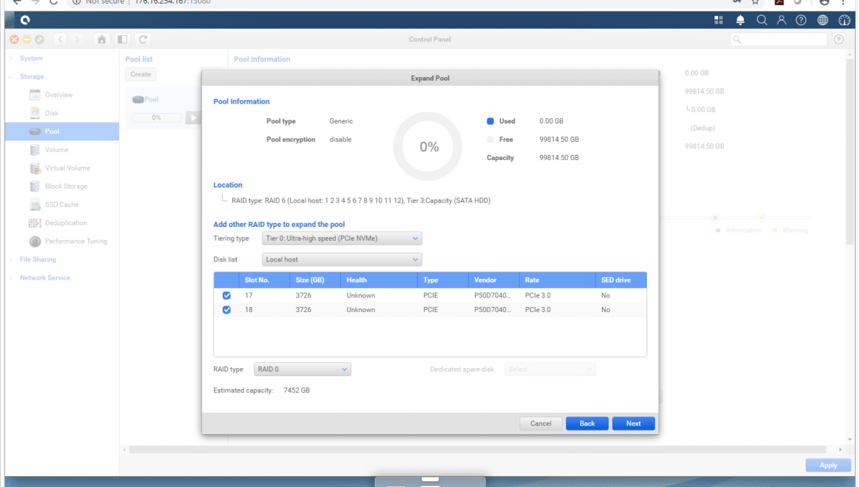Sort by Vendor column header
This screenshot has width=860, height=487.
tap(494, 280)
